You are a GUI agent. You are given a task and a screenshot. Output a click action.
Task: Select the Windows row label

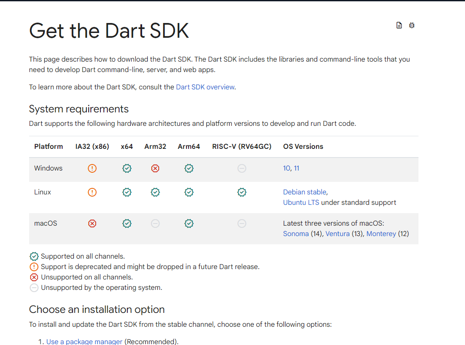pos(48,168)
